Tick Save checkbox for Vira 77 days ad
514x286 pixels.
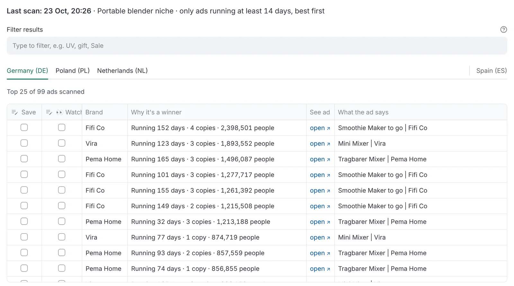24,237
